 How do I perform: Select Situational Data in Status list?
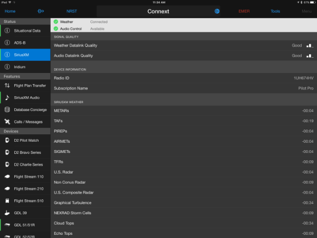[25, 31]
